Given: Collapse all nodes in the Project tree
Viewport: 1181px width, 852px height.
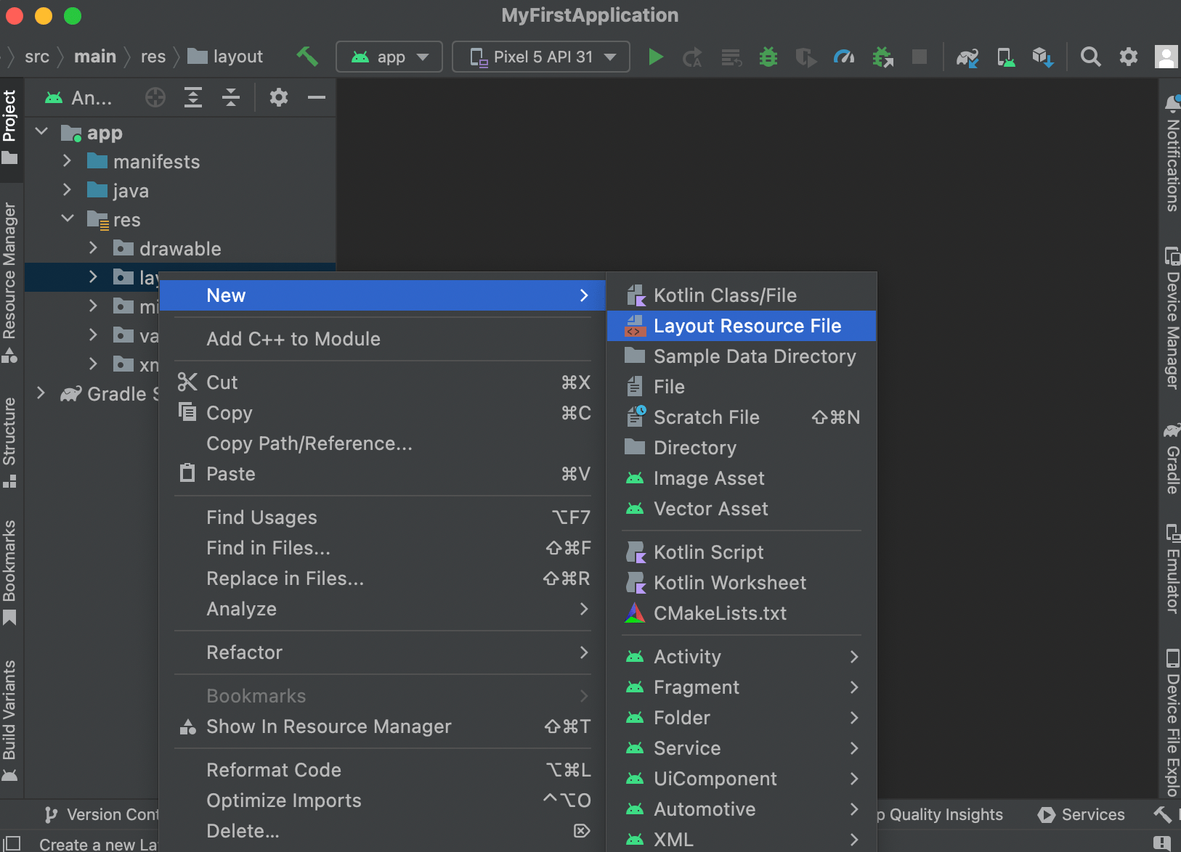Looking at the screenshot, I should pyautogui.click(x=230, y=97).
